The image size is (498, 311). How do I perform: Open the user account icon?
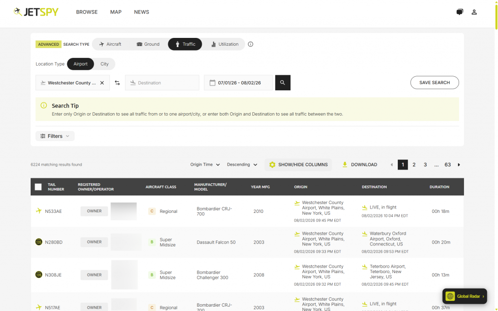point(474,12)
